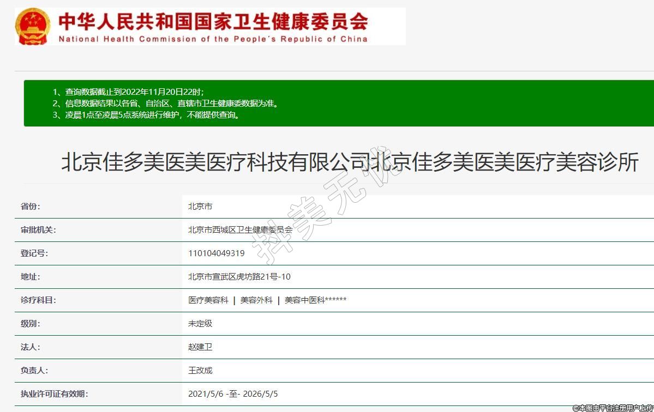Click the 美容外科 department entry

pyautogui.click(x=256, y=300)
